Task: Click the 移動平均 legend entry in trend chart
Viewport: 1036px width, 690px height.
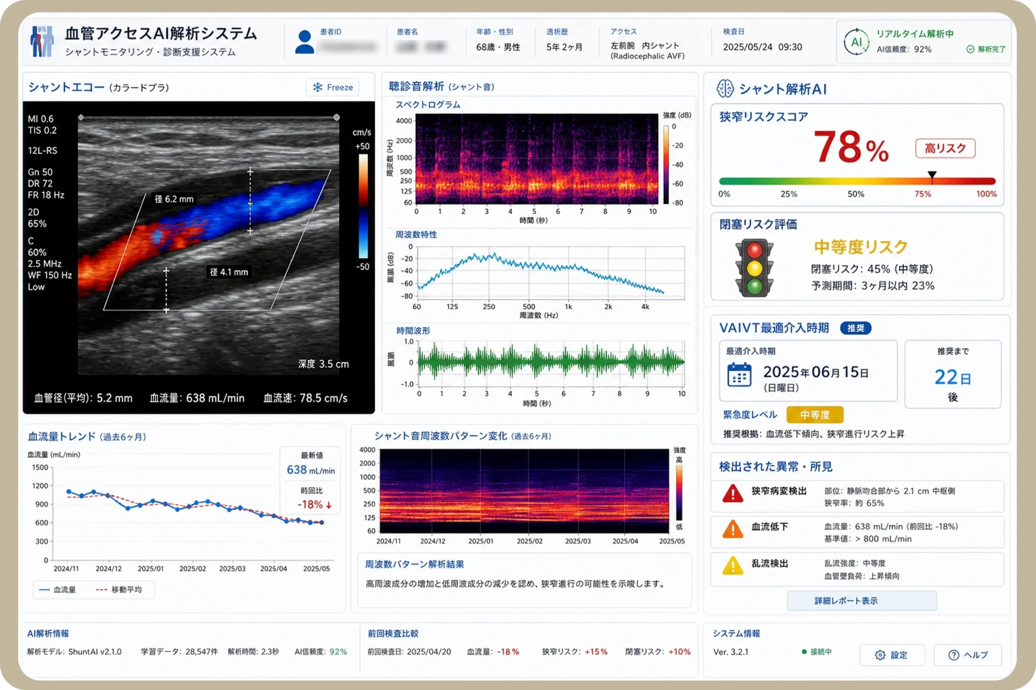Action: pyautogui.click(x=119, y=590)
